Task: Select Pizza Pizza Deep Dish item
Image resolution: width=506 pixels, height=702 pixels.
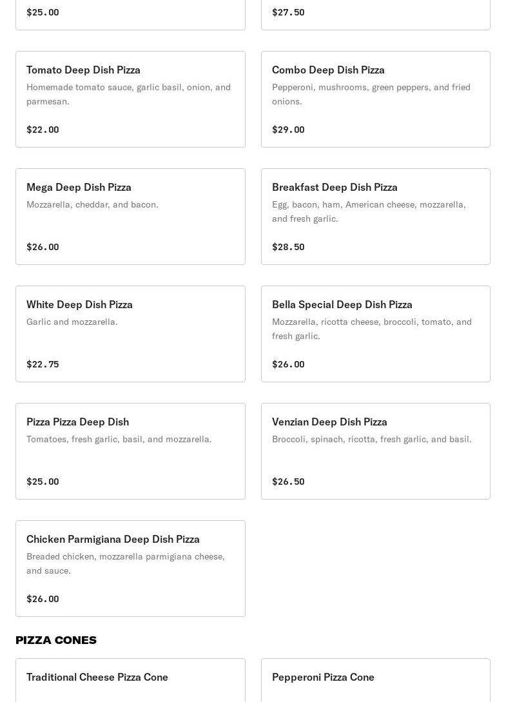Action: coord(130,451)
